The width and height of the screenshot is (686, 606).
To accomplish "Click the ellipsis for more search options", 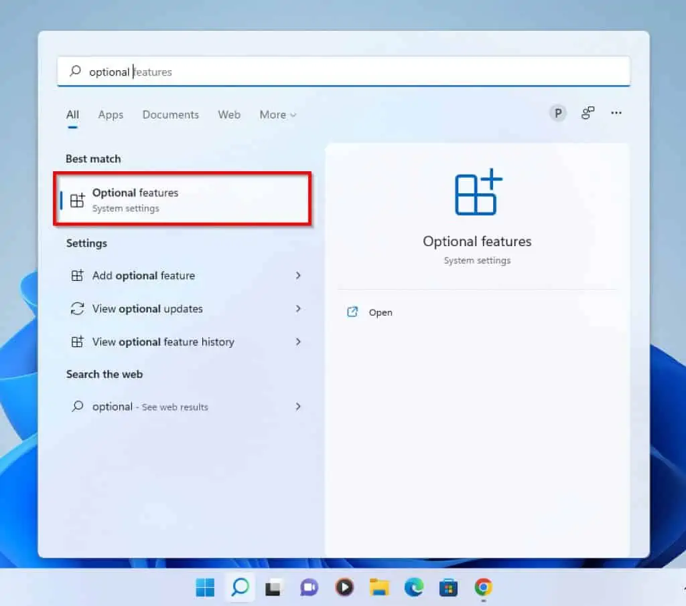I will (x=616, y=113).
